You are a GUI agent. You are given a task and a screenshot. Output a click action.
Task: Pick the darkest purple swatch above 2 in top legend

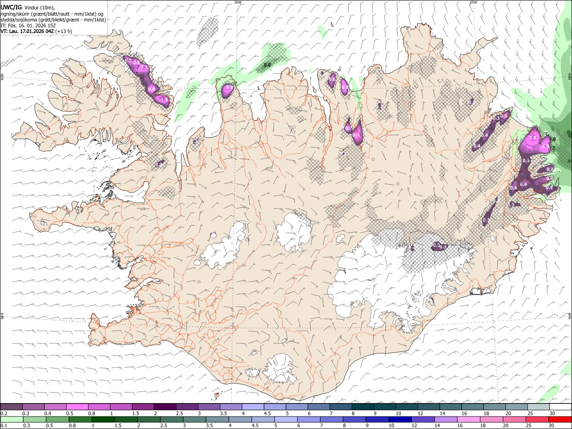(x=165, y=407)
